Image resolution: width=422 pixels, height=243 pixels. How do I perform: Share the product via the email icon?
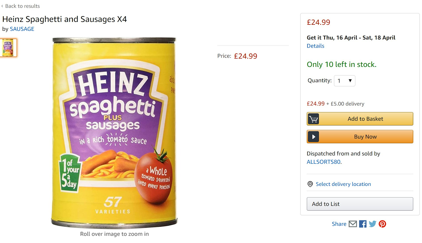[x=353, y=224]
